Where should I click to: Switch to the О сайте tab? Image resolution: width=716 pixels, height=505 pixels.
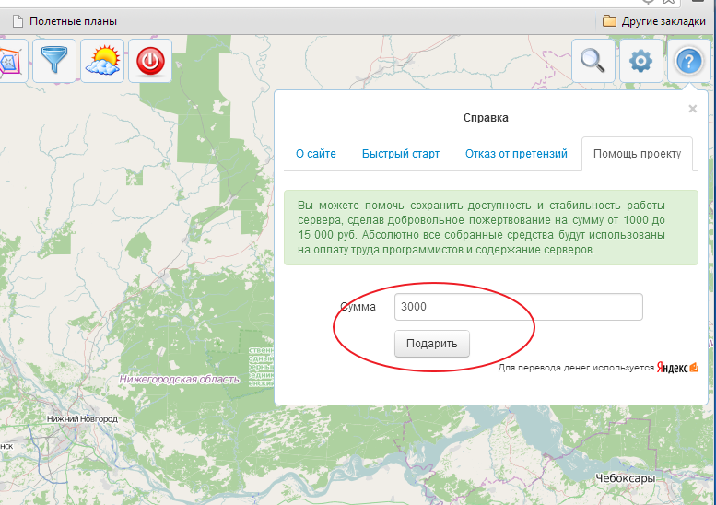315,154
